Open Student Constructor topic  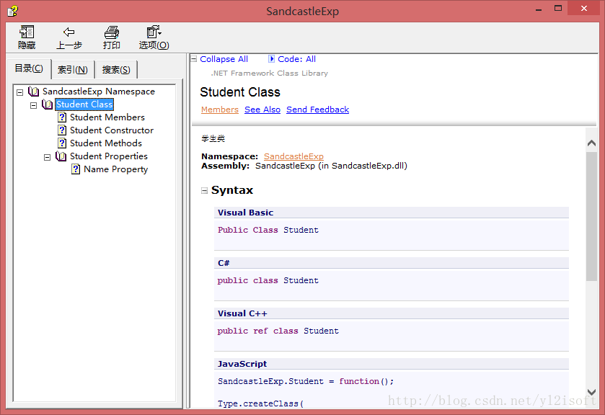pyautogui.click(x=112, y=130)
